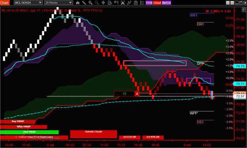247x148 pixels.
Task: Click the 74,75 cyan price marker
Action: (239, 66)
